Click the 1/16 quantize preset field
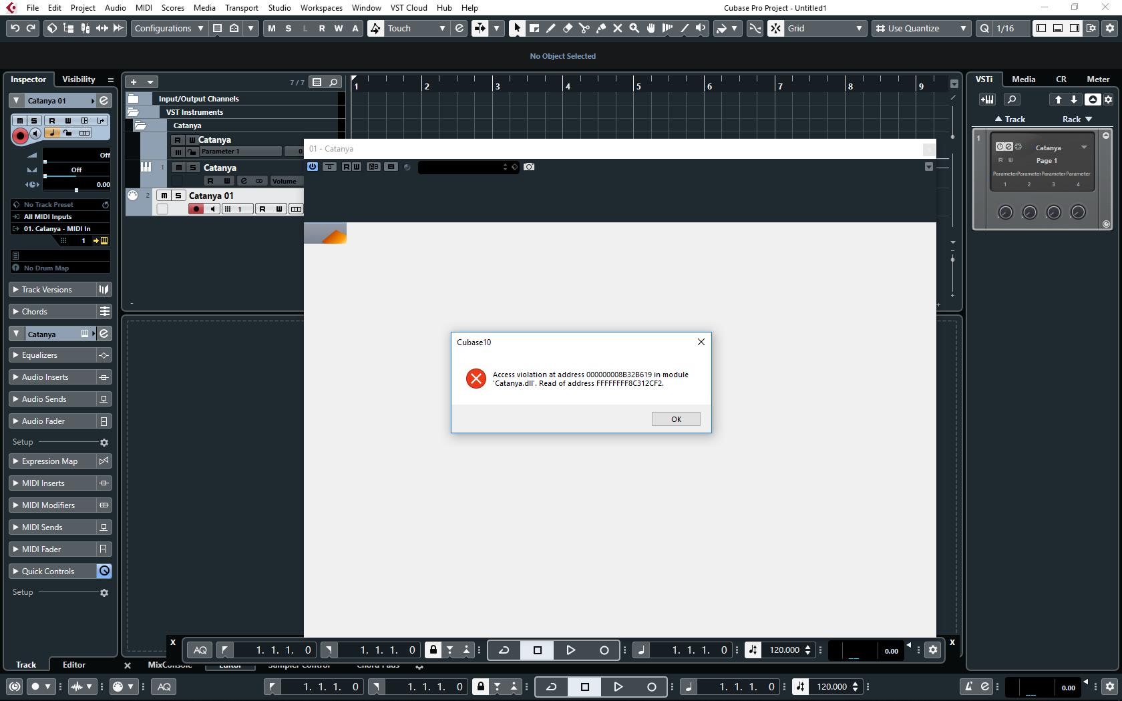 coord(1010,28)
